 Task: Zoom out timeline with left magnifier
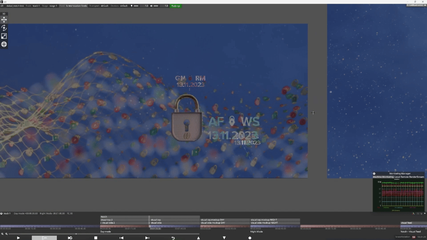pyautogui.click(x=2, y=234)
